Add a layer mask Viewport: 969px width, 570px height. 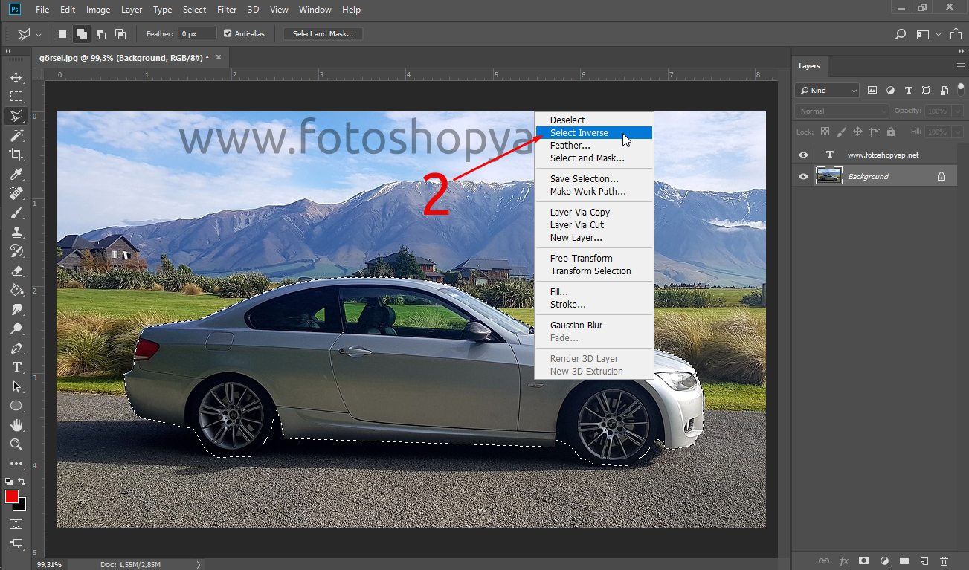[x=864, y=561]
